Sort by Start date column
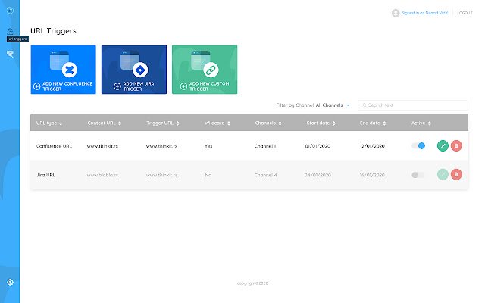 pos(321,123)
